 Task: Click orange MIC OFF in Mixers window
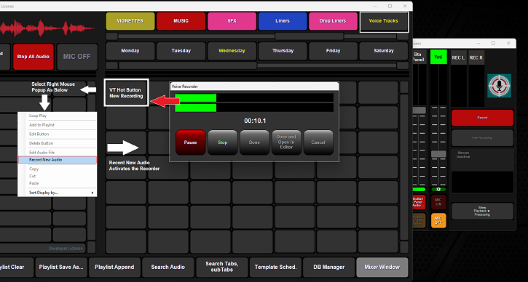[438, 220]
